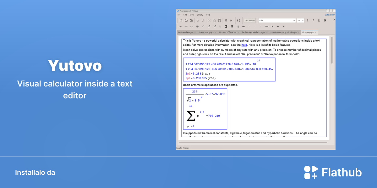Insert the assignment := operator
This screenshot has height=188, width=377.
click(272, 26)
